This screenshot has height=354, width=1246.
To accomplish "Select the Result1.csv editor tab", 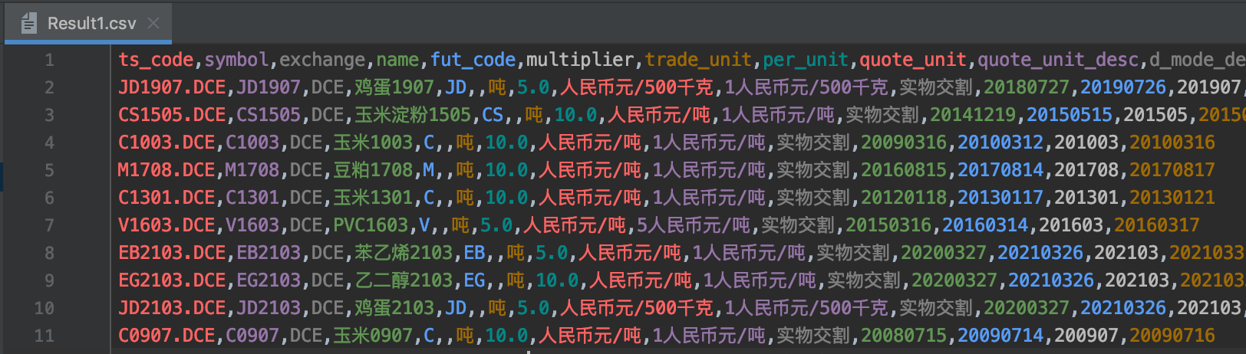I will tap(91, 23).
